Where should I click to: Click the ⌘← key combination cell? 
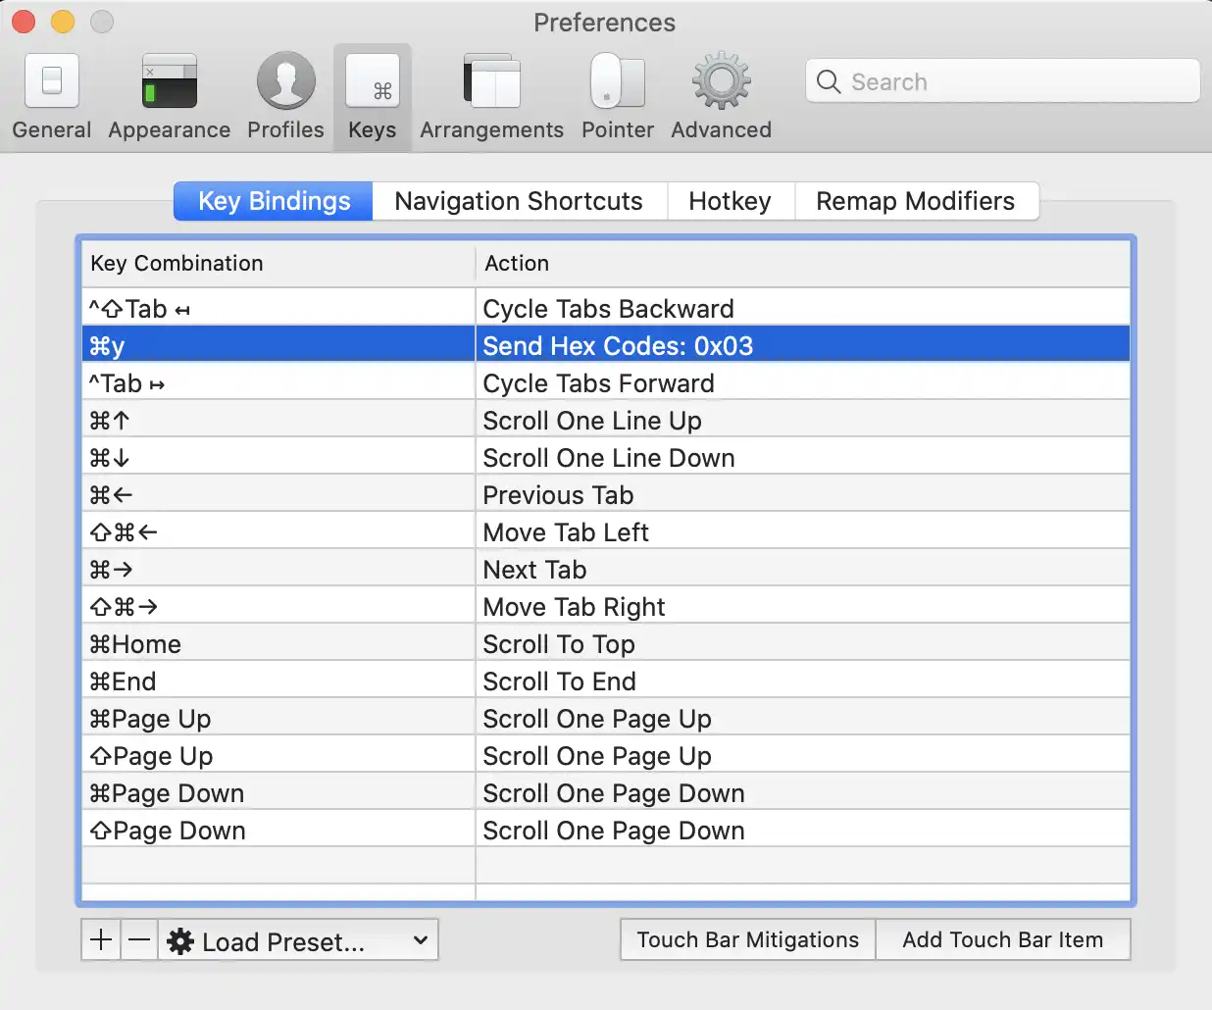tap(278, 494)
